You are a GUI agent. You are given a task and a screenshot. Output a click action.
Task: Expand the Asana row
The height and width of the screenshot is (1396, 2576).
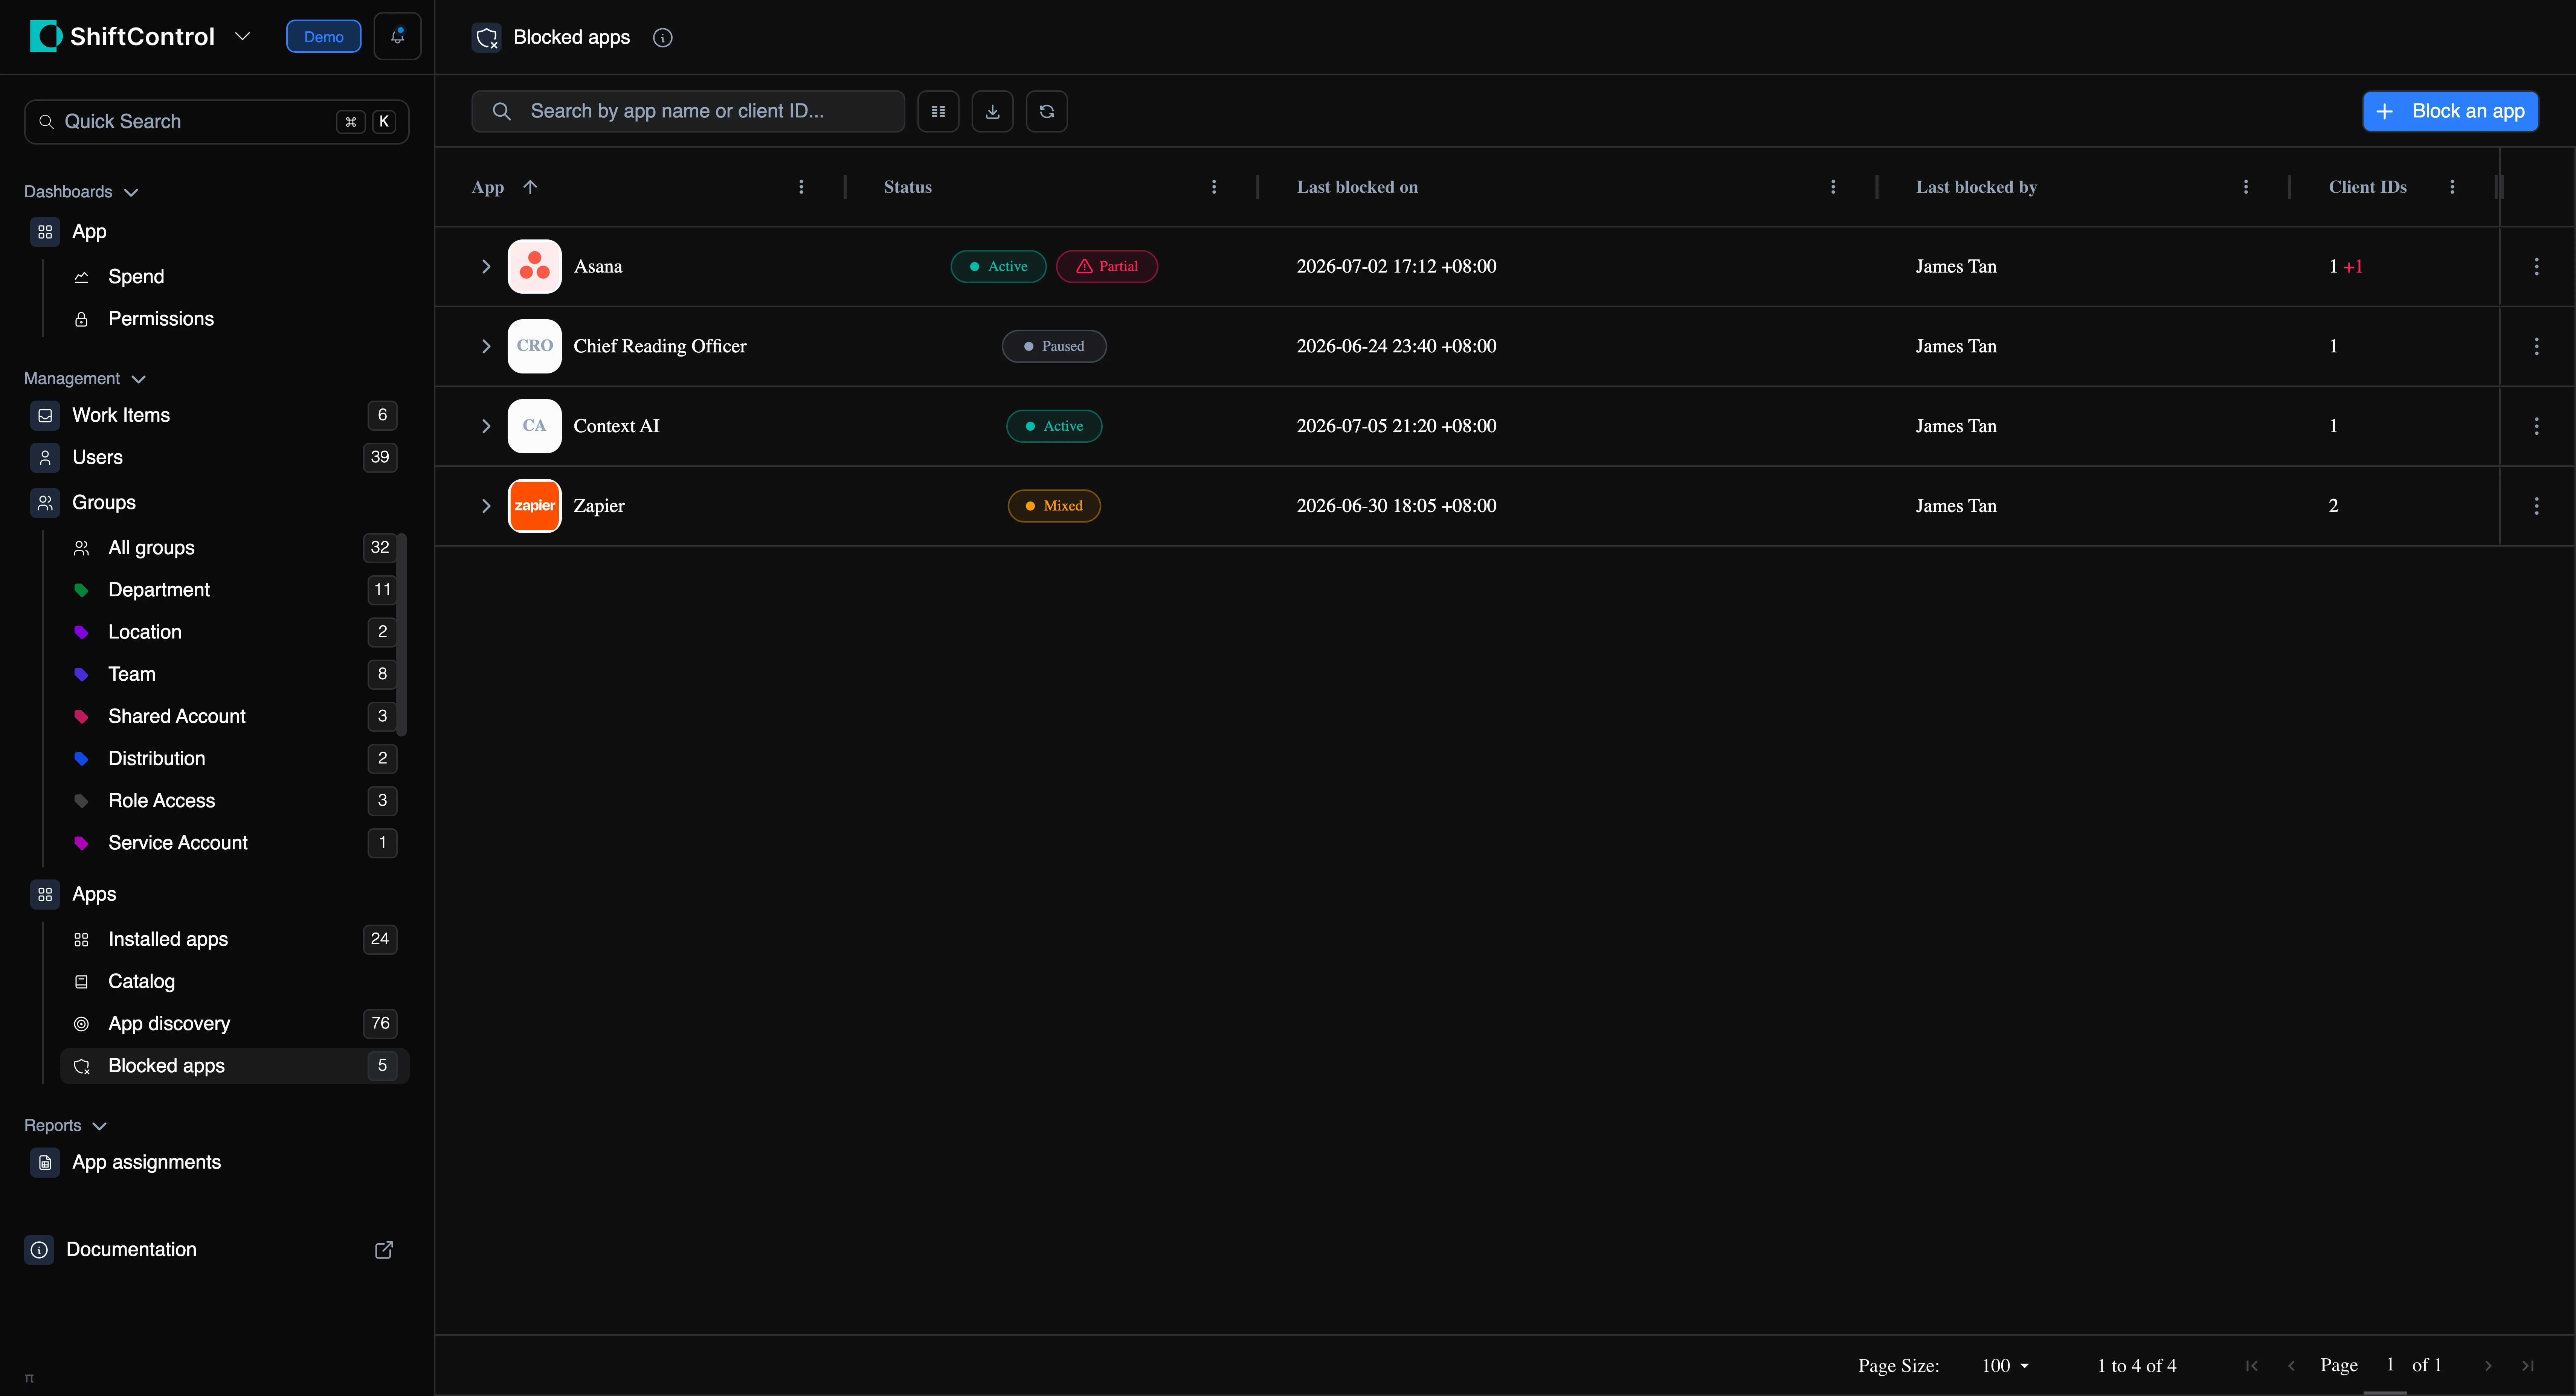pyautogui.click(x=486, y=266)
